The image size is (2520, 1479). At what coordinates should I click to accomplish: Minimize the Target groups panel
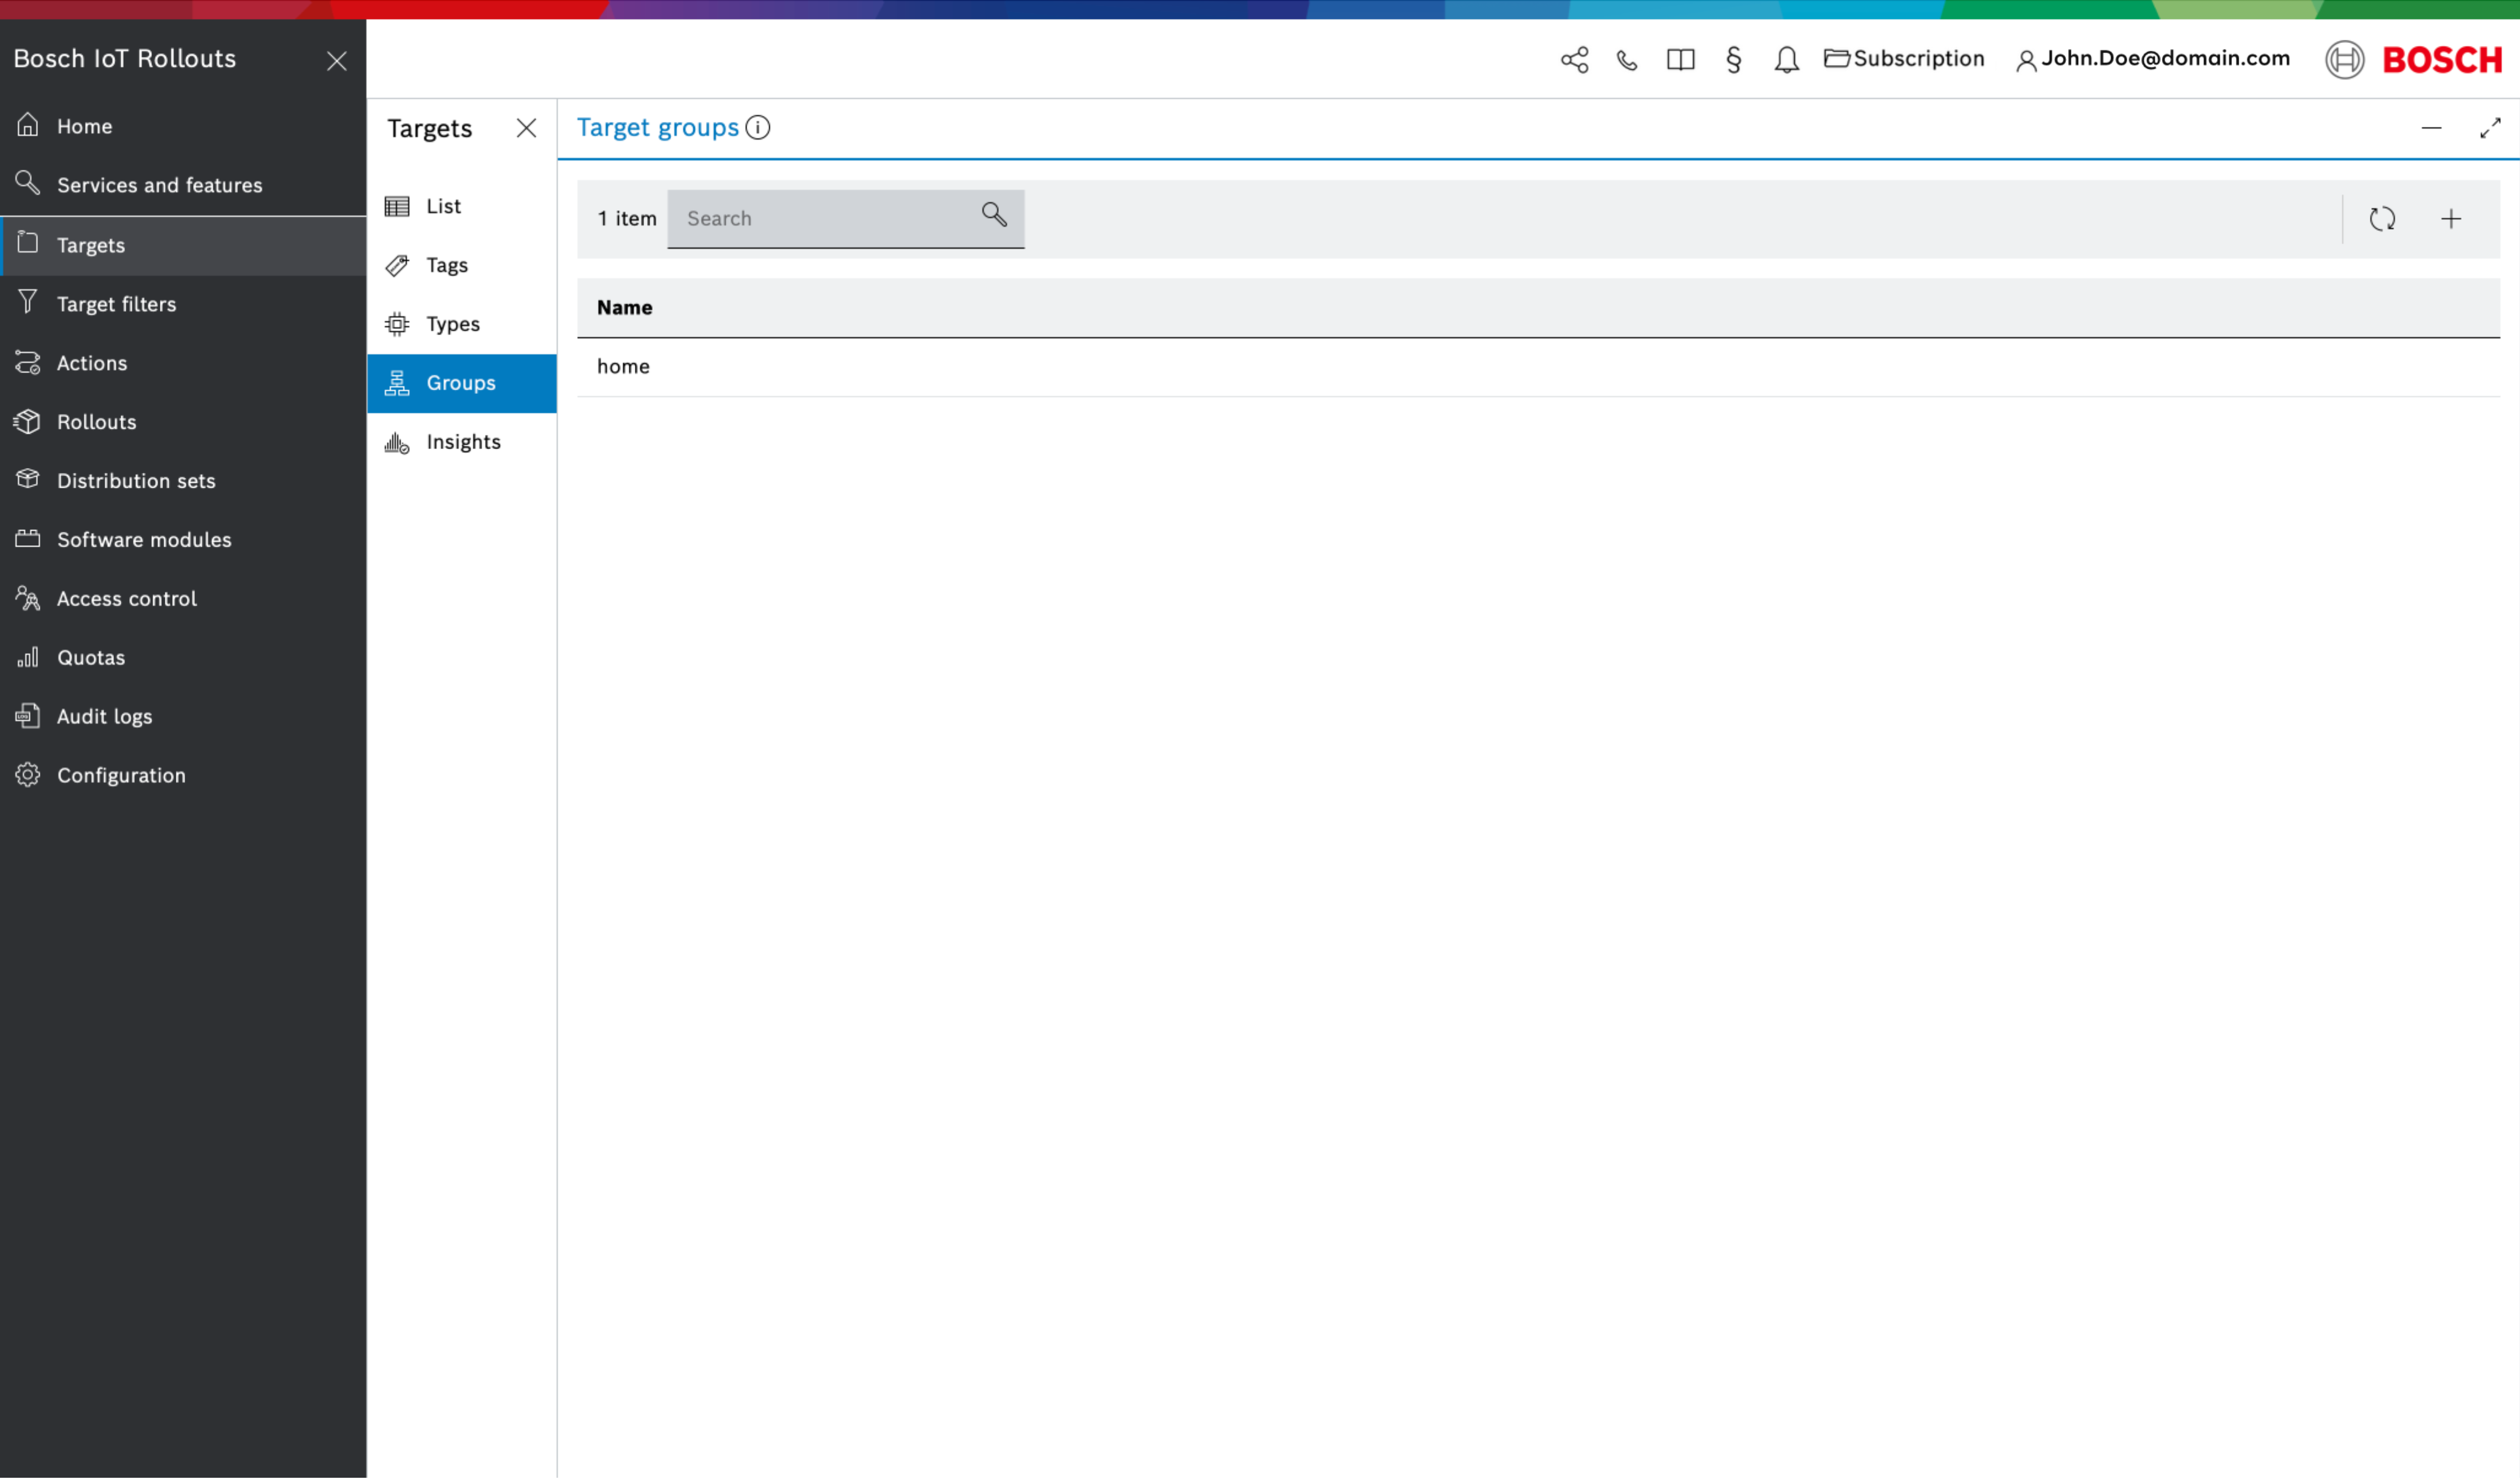[x=2431, y=128]
